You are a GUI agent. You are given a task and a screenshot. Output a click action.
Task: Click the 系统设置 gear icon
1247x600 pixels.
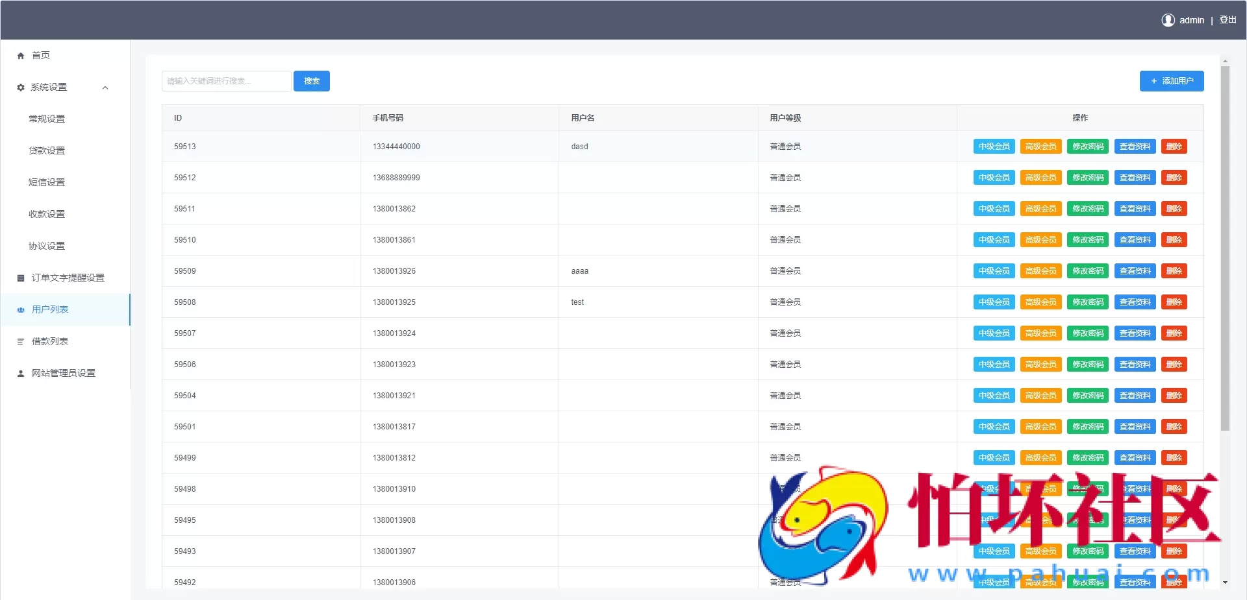[20, 86]
